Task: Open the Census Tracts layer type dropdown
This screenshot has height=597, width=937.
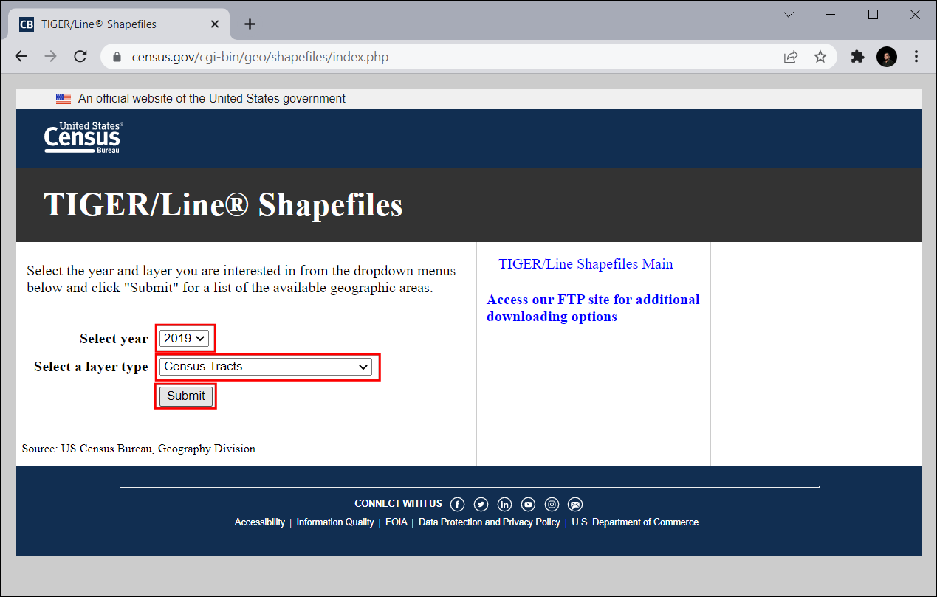Action: coord(266,367)
